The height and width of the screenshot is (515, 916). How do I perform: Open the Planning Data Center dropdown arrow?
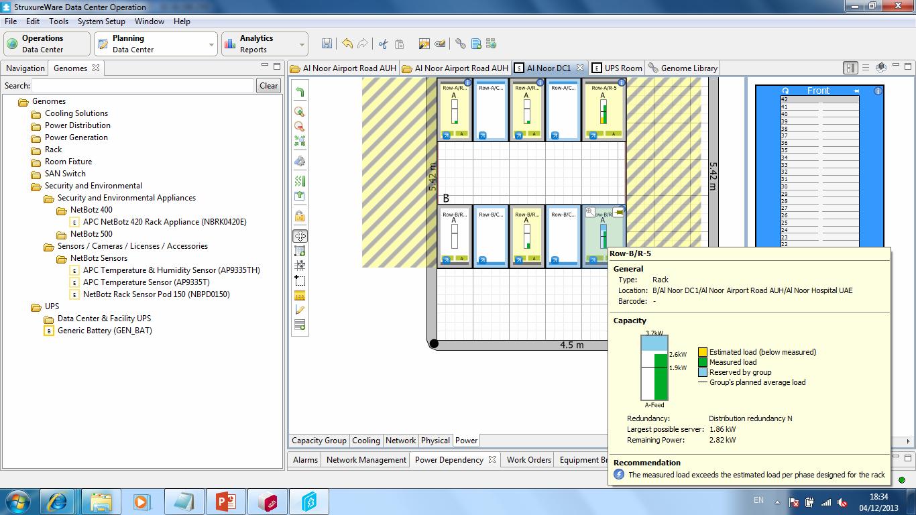pos(211,45)
